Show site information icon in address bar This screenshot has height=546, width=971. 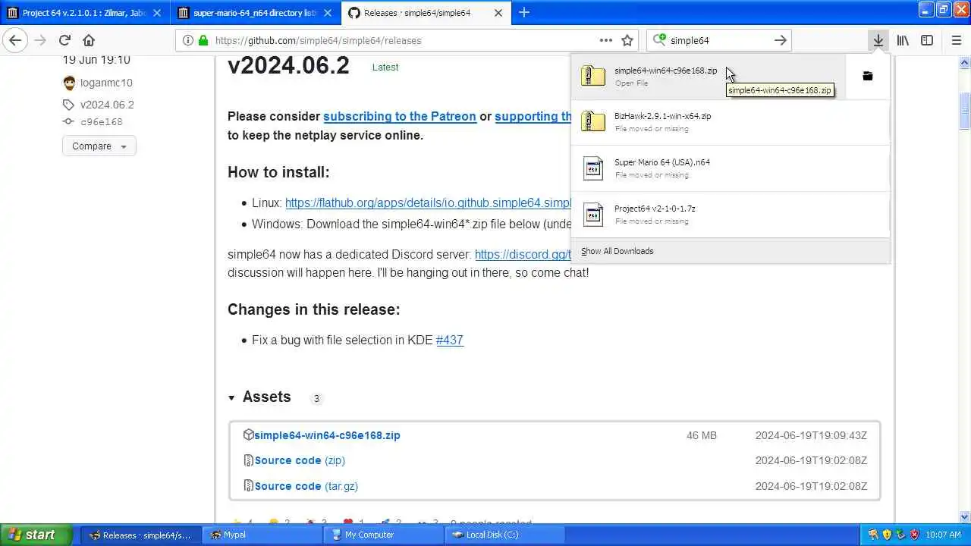pos(188,40)
